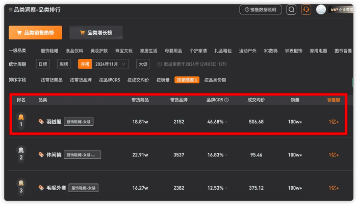
Task: Select 食品饮料 first-level category
Action: (74, 51)
